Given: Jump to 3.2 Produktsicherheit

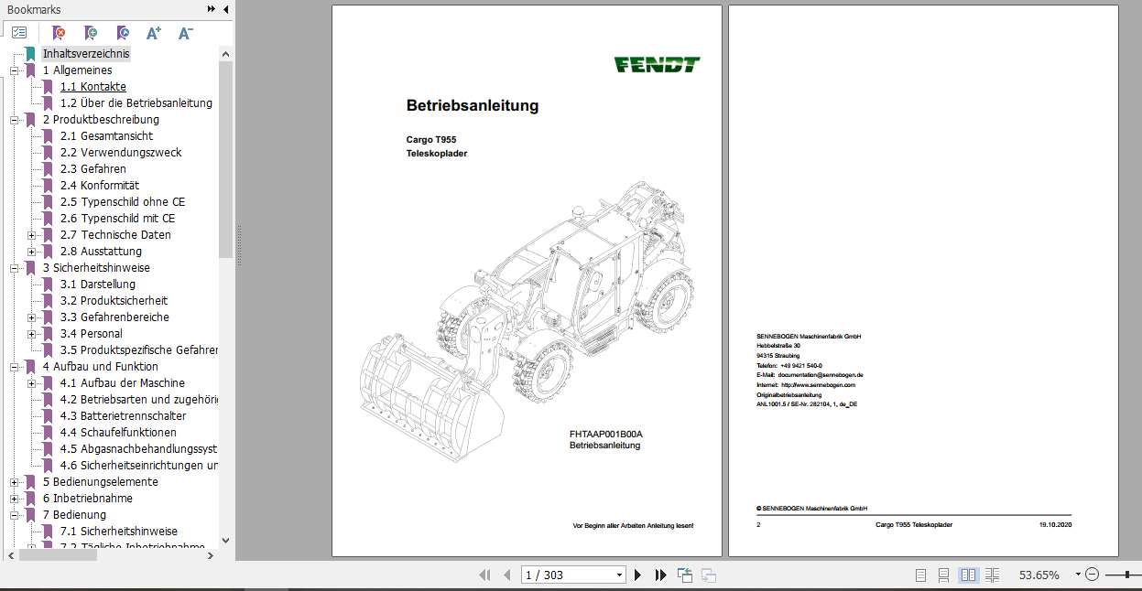Looking at the screenshot, I should (x=114, y=301).
